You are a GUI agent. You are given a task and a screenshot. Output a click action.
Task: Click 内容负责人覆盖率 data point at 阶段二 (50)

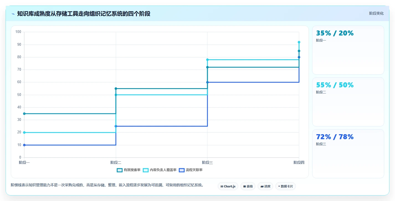116,95
